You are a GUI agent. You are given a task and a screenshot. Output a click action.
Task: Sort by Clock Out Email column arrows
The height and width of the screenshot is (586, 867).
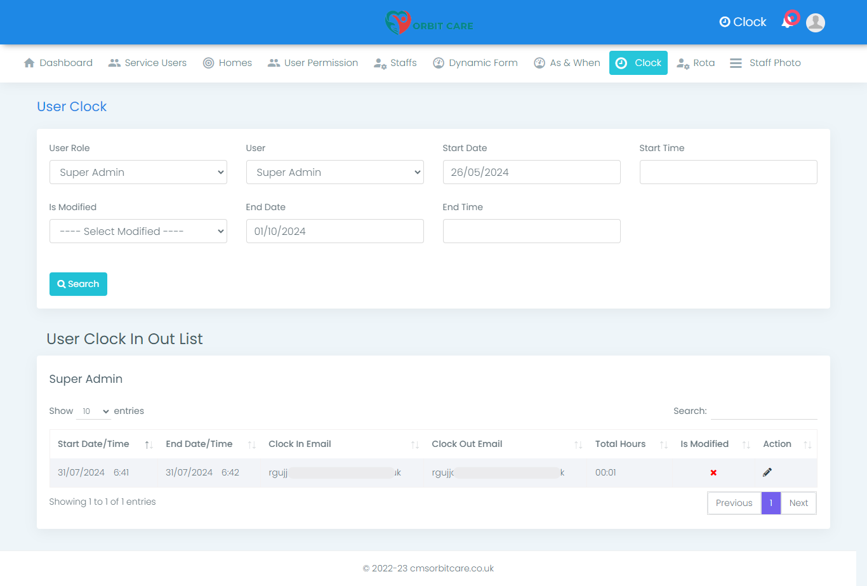click(578, 444)
